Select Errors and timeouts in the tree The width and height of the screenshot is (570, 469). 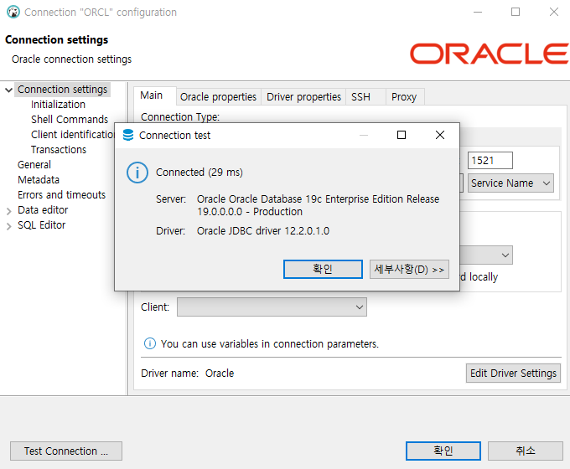click(x=61, y=195)
